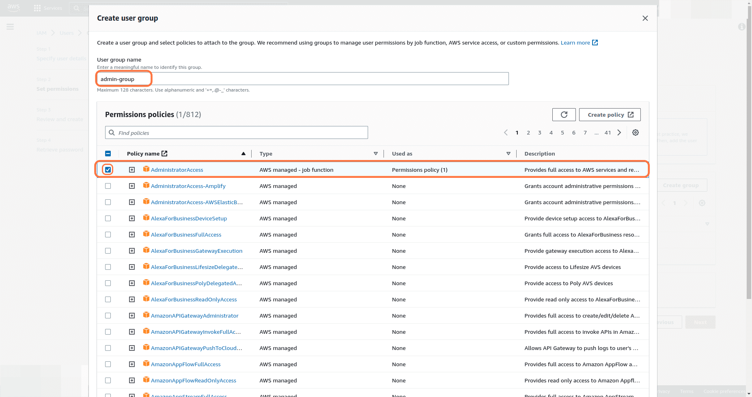This screenshot has height=397, width=752.
Task: Click the policy icon next to AlexaForBusinessDeviceSetup
Action: click(146, 218)
